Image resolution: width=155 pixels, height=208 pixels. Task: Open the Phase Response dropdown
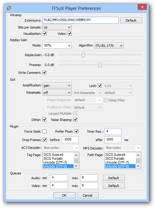pos(88,100)
